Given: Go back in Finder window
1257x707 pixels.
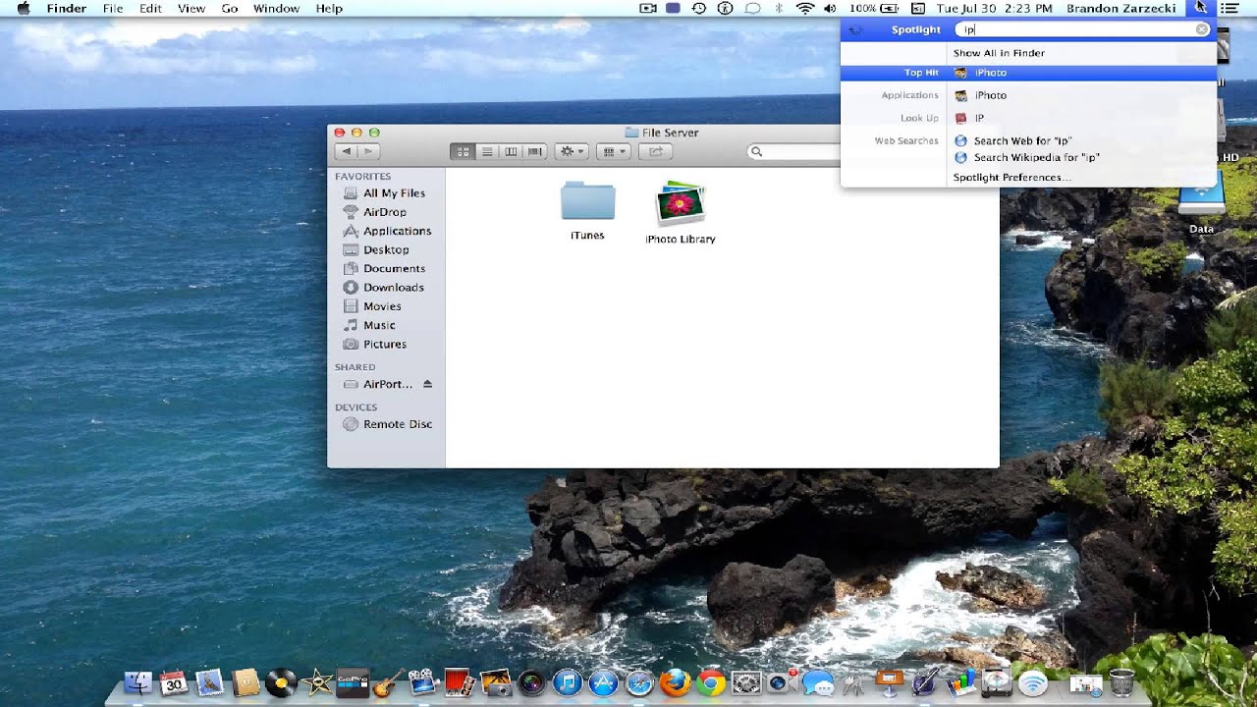Looking at the screenshot, I should coord(345,151).
